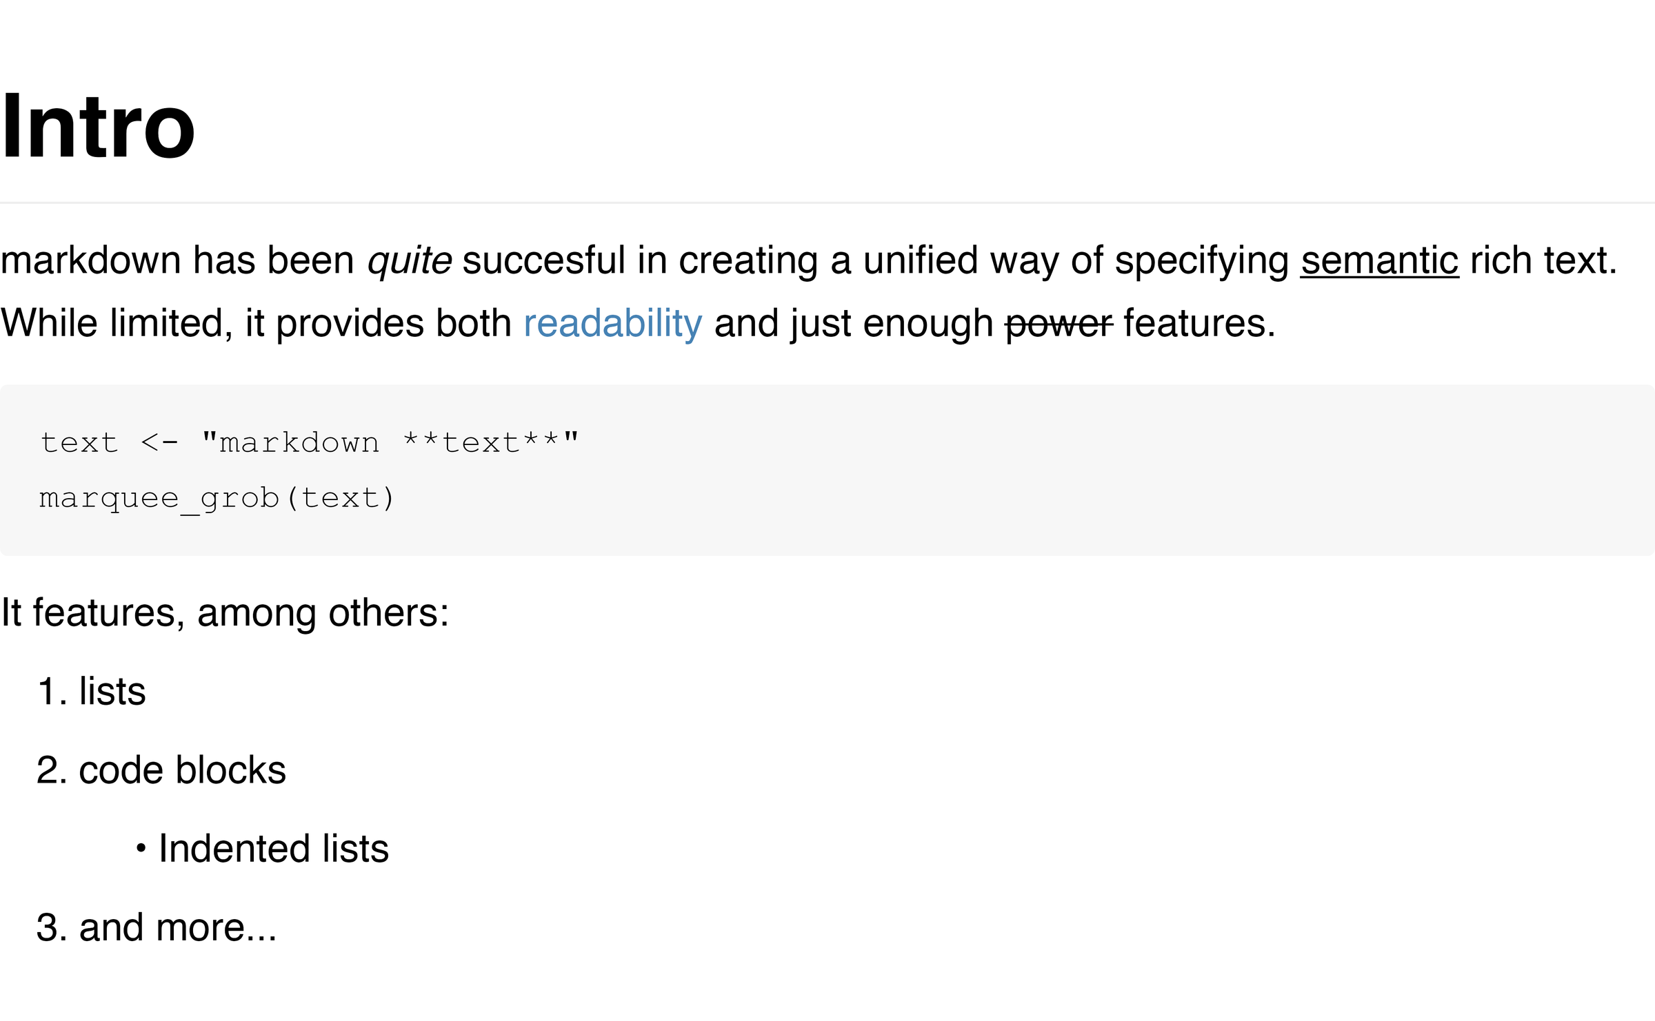Click the Indented lists bullet item
Viewport: 1655px width, 1021px height.
point(273,849)
